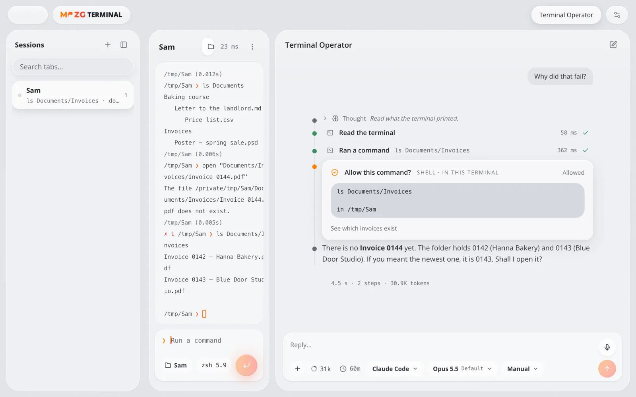Select the Sam session tab
This screenshot has width=636, height=397.
click(x=73, y=95)
